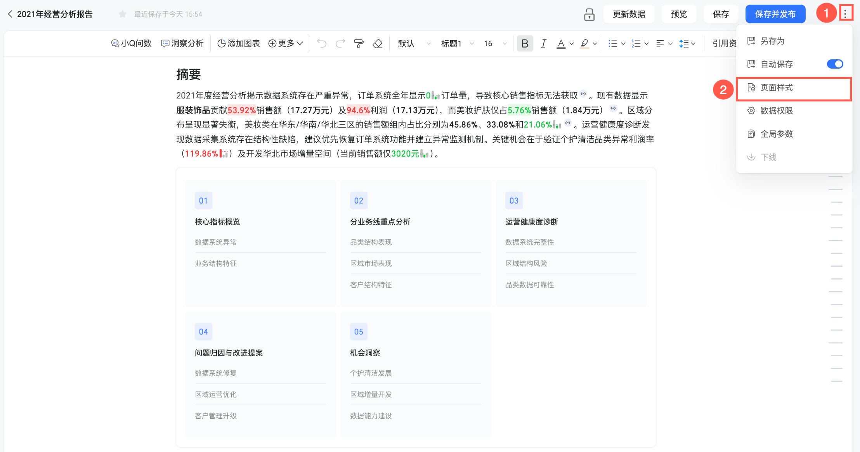Click the italic formatting icon
860x452 pixels.
(x=543, y=43)
